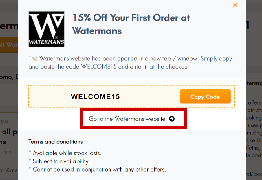Click the Terms and conditions heading

click(56, 142)
